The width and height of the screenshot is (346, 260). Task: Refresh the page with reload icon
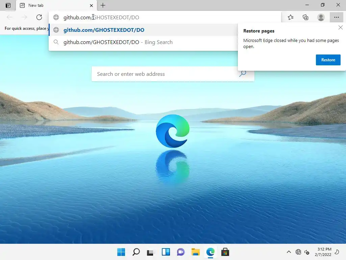pyautogui.click(x=39, y=17)
